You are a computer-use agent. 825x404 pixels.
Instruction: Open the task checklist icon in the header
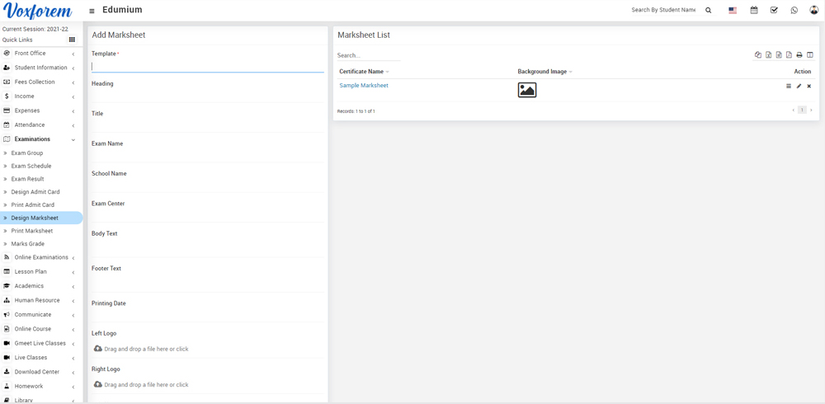tap(774, 11)
